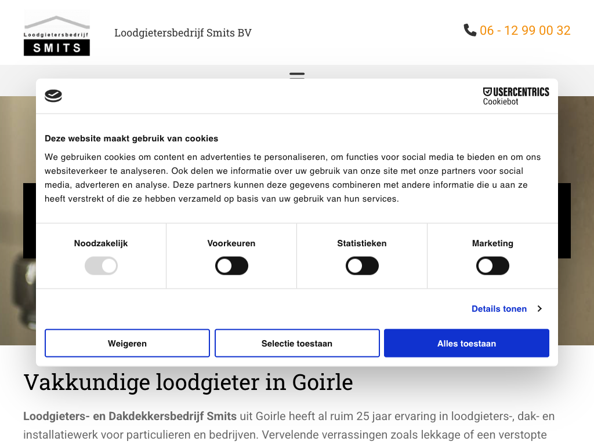Click the Cookiebot oval logo icon
The height and width of the screenshot is (445, 594).
point(53,96)
